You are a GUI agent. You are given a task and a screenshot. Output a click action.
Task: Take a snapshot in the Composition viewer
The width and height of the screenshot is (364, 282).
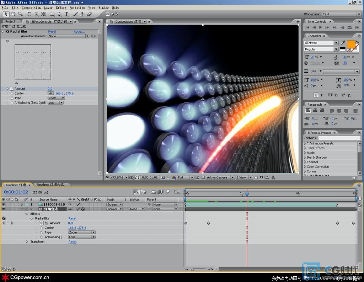(163, 177)
